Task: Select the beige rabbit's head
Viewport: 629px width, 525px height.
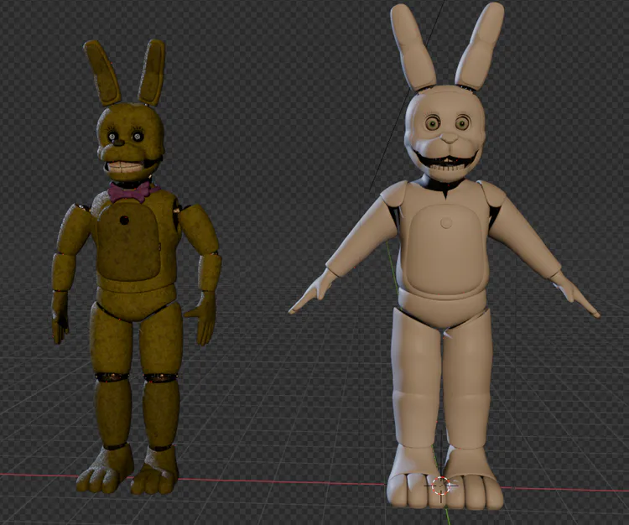Action: coord(444,134)
